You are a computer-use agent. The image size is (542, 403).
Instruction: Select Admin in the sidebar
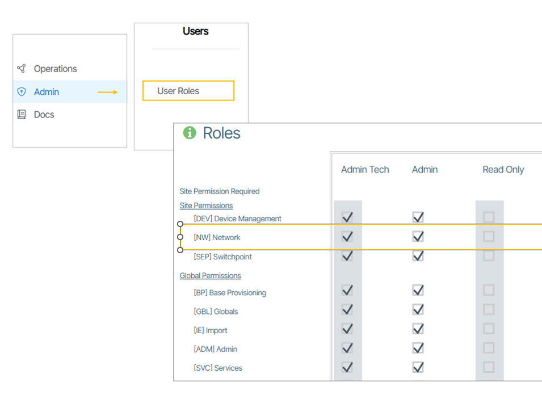click(x=47, y=92)
